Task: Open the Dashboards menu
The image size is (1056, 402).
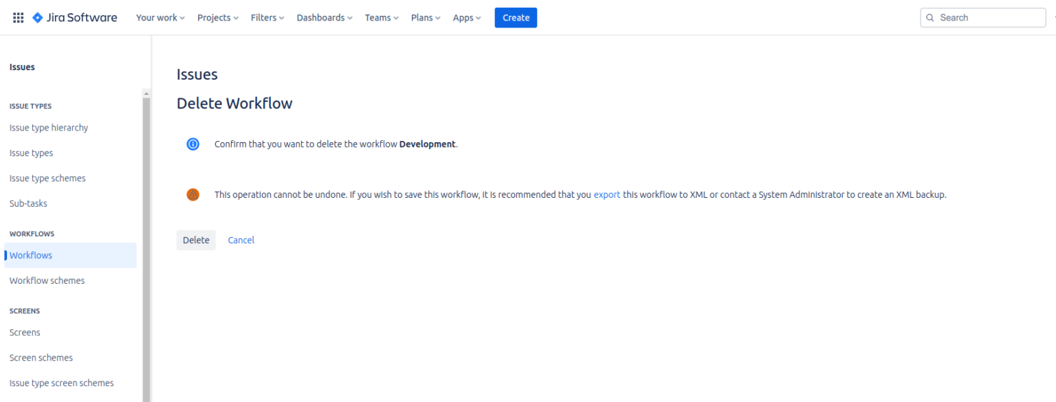Action: point(324,18)
